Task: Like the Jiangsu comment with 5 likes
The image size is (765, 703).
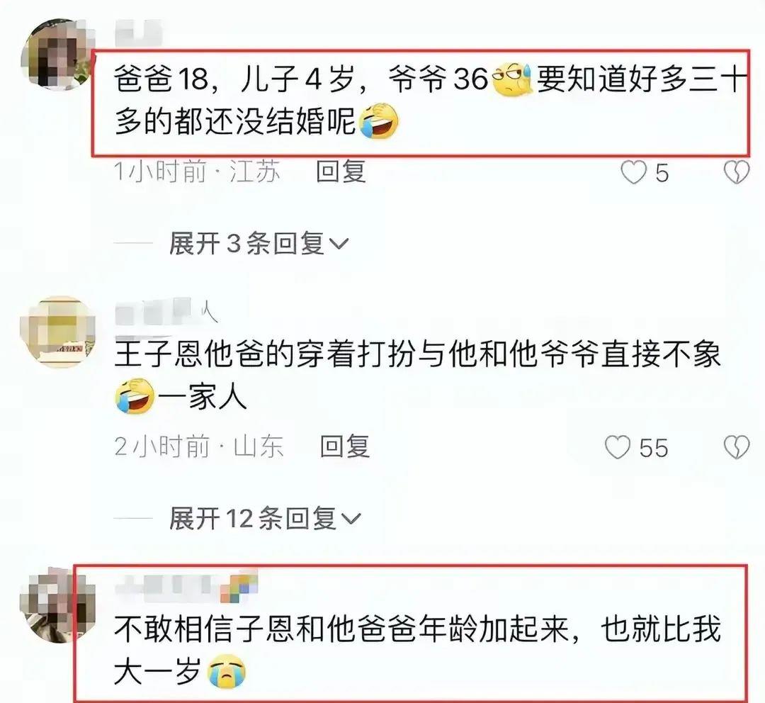Action: [633, 172]
